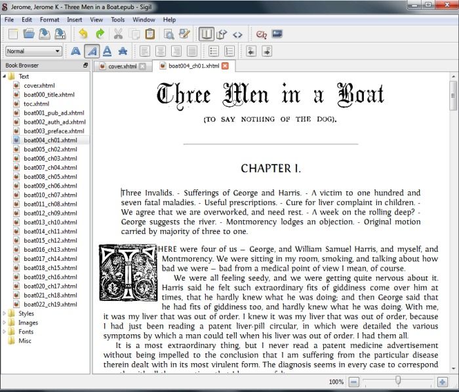The width and height of the screenshot is (459, 392).
Task: Expand the Images folder
Action: tap(4, 323)
